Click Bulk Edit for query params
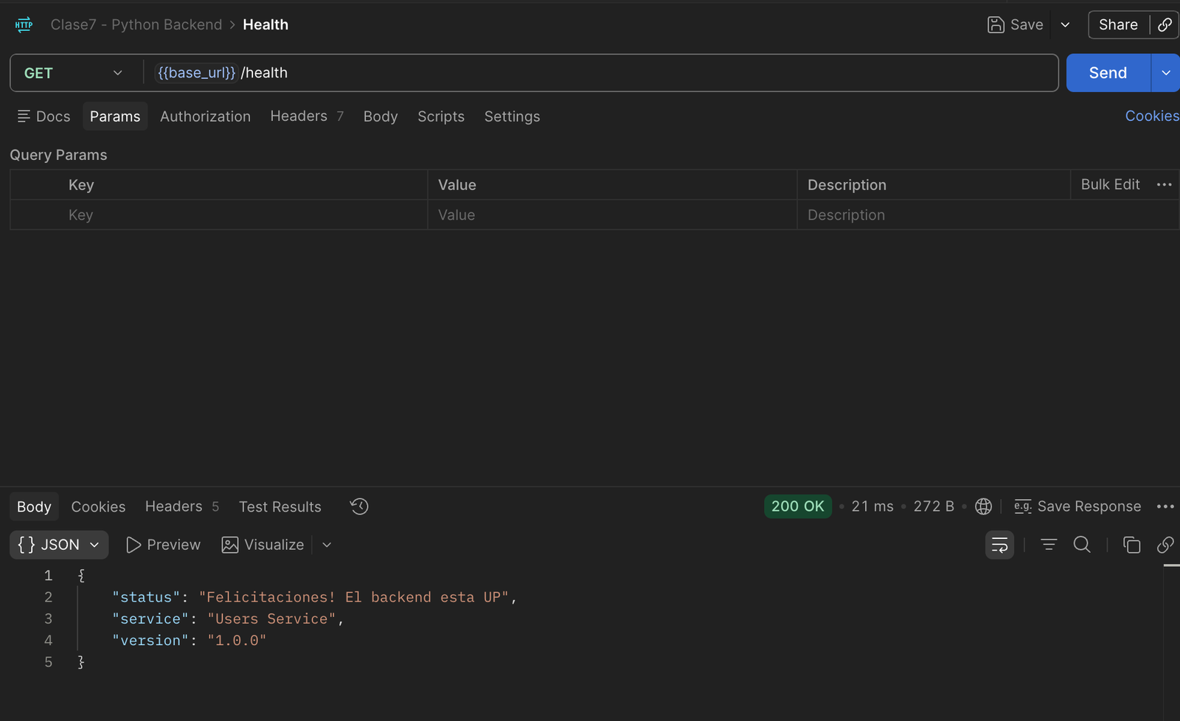The height and width of the screenshot is (721, 1180). [1110, 184]
